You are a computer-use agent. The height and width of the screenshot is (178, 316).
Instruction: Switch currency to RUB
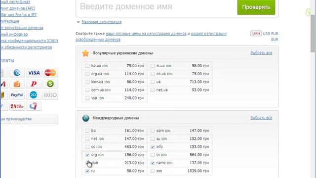(x=275, y=34)
